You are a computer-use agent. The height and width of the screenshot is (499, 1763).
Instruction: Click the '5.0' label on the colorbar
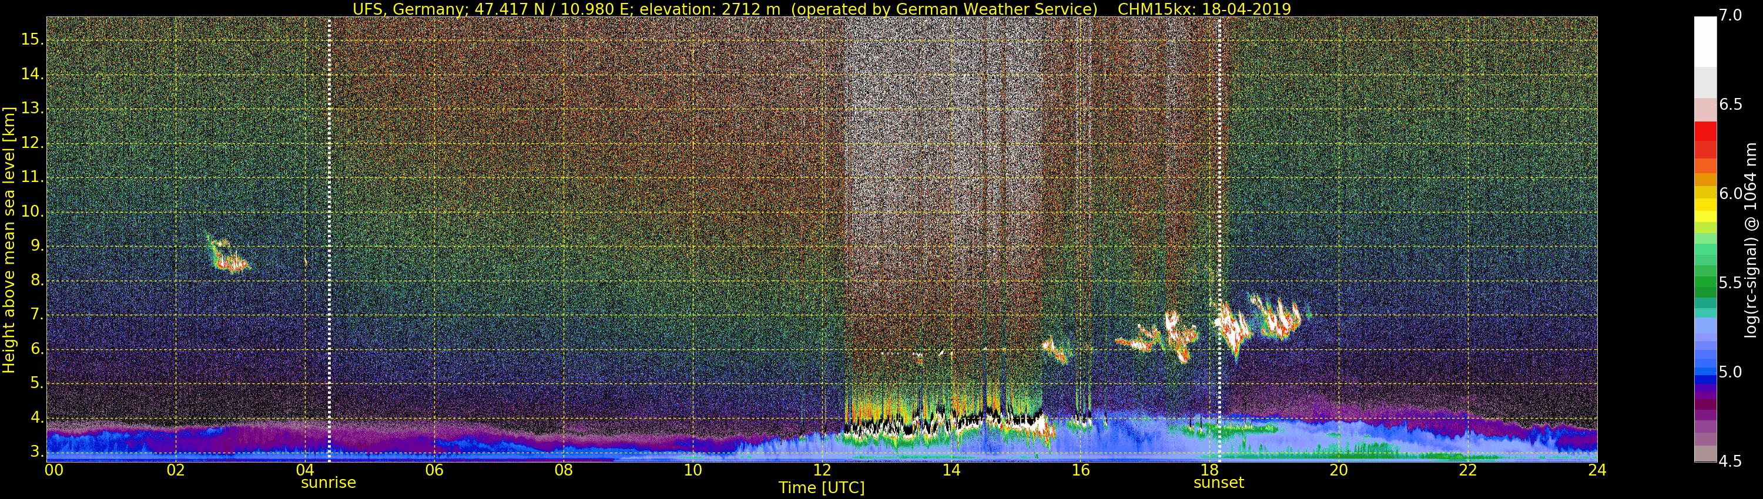(x=1731, y=372)
